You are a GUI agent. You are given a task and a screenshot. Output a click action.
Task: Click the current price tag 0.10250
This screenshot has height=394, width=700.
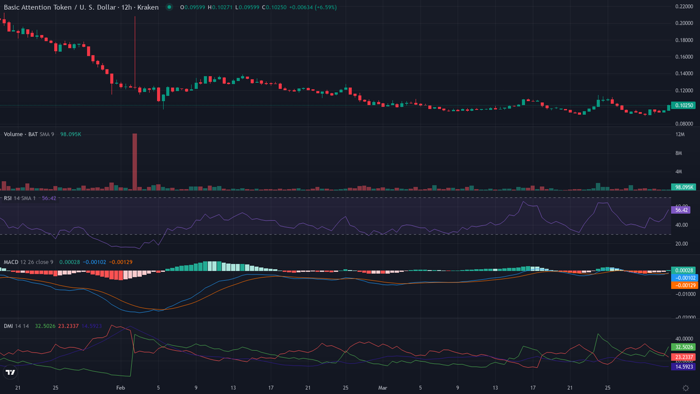[x=683, y=106]
